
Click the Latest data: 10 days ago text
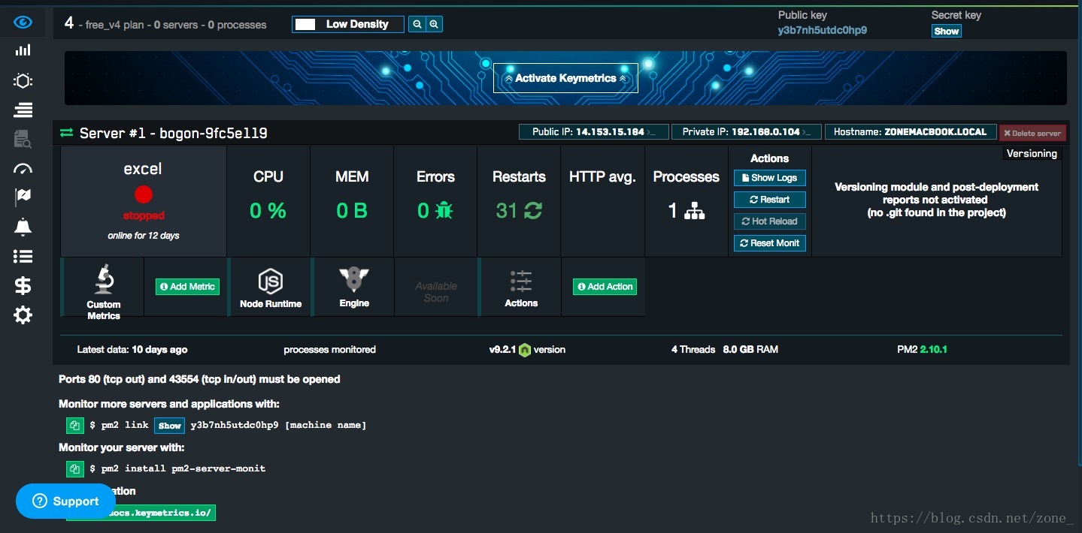pos(132,350)
